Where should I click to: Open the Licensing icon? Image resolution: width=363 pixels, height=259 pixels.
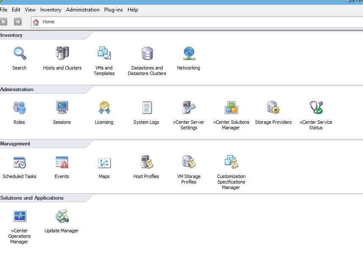pos(104,108)
